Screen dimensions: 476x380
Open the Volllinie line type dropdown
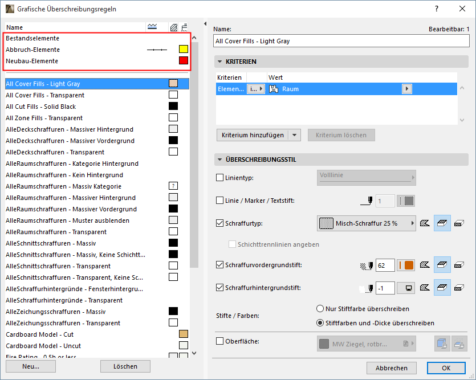coord(367,177)
